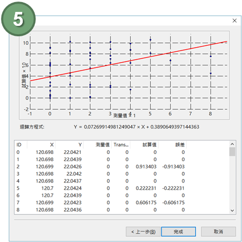Go back with the 上一步(B) button
The width and height of the screenshot is (242, 242).
(143, 232)
